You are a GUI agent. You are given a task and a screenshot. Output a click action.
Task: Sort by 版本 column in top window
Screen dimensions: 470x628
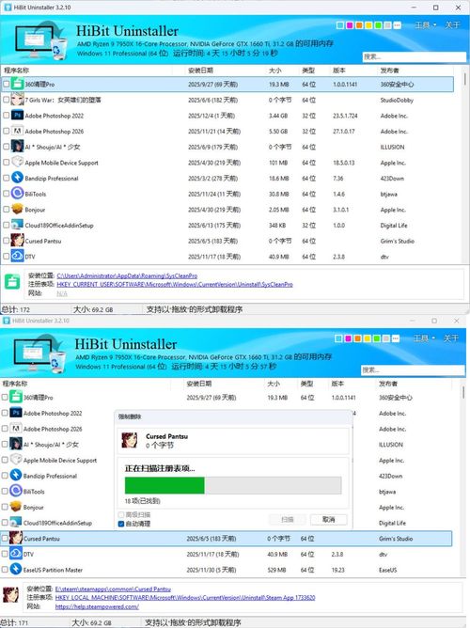click(338, 71)
